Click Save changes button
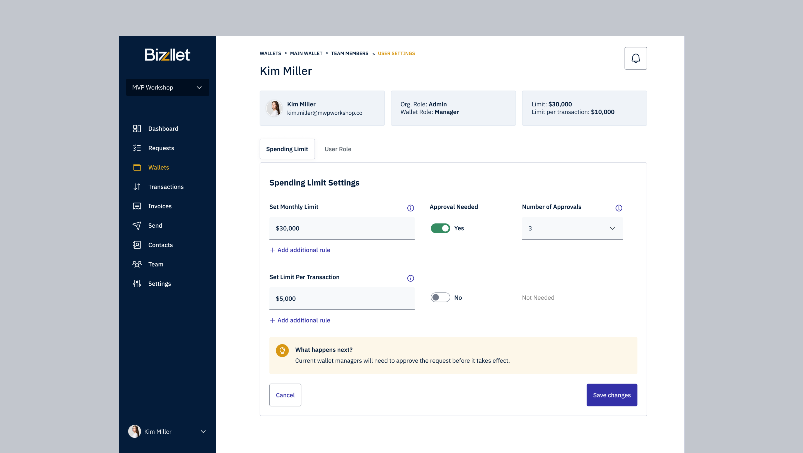803x453 pixels. [x=612, y=395]
